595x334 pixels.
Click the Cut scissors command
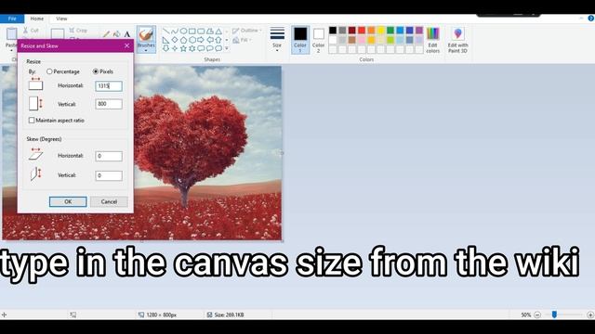point(31,31)
